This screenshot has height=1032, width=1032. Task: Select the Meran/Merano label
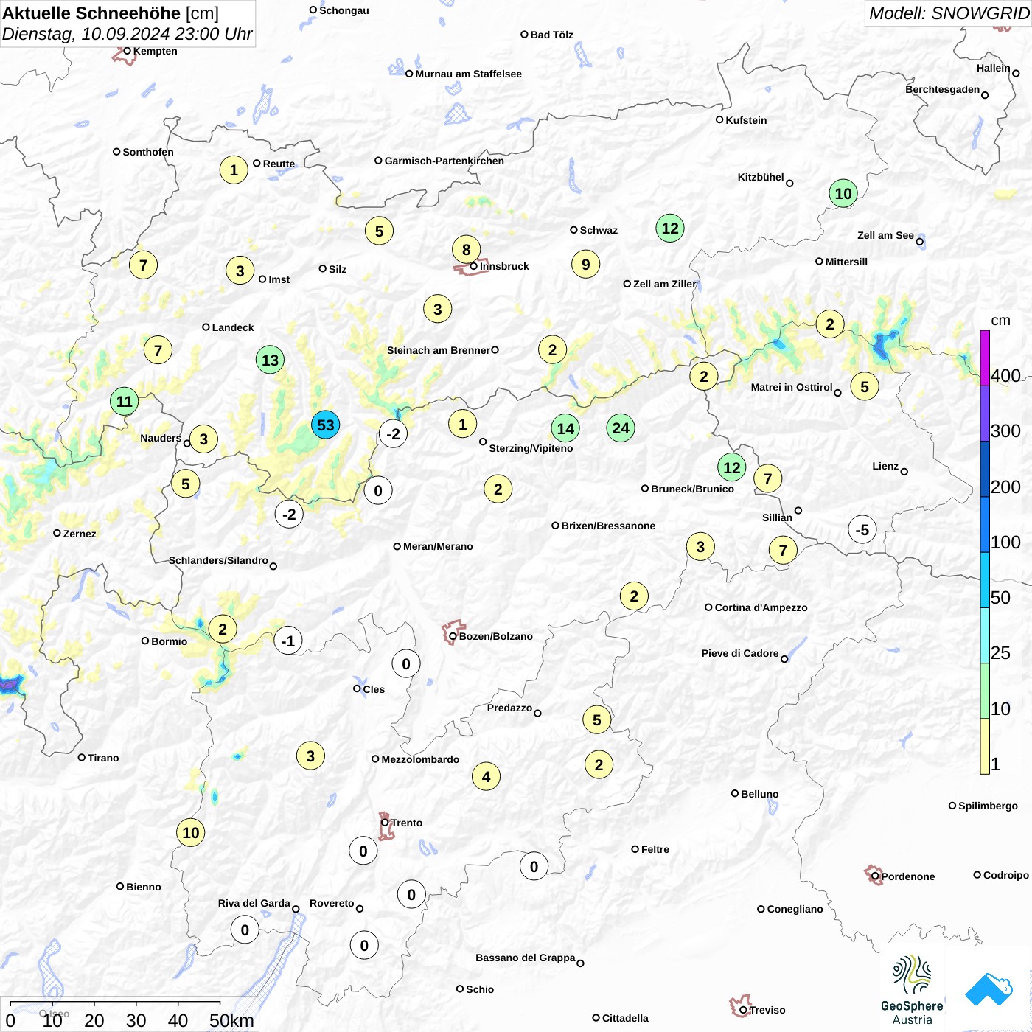[x=438, y=546]
